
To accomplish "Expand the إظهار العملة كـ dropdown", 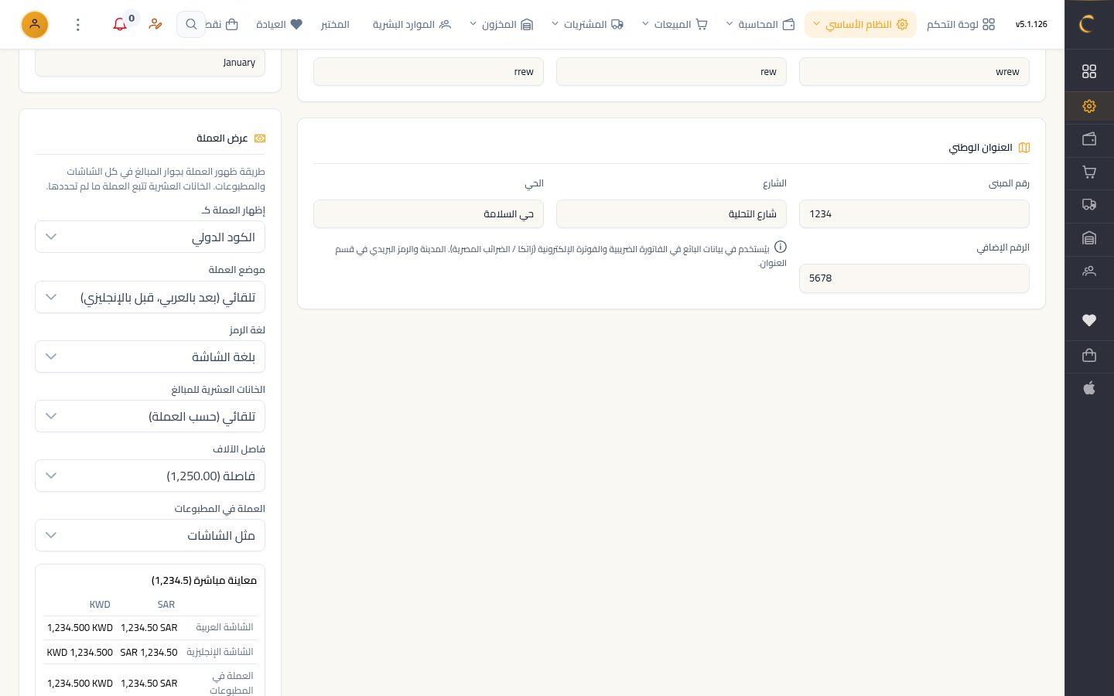I will click(x=150, y=237).
